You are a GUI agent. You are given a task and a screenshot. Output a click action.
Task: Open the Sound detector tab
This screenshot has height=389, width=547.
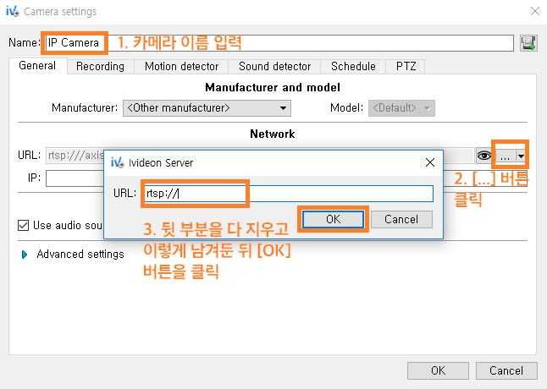tap(274, 66)
